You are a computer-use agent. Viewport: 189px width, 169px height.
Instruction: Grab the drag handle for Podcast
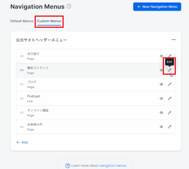22,99
